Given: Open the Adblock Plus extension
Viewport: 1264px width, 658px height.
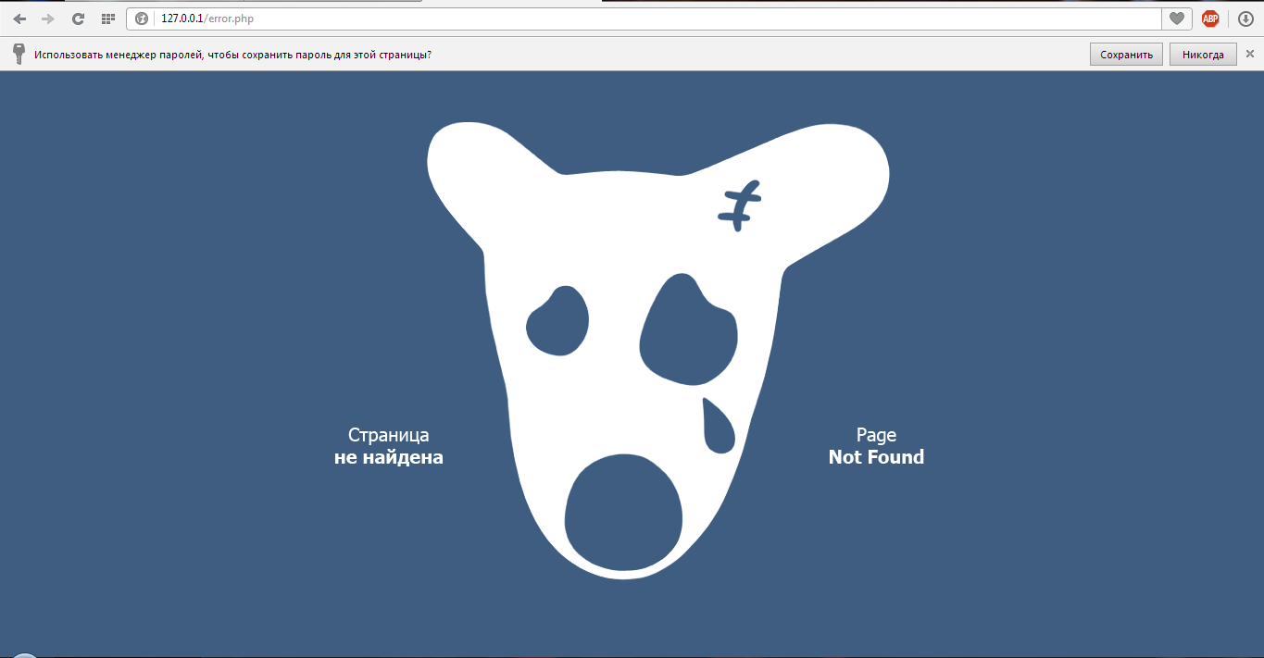Looking at the screenshot, I should click(1209, 19).
